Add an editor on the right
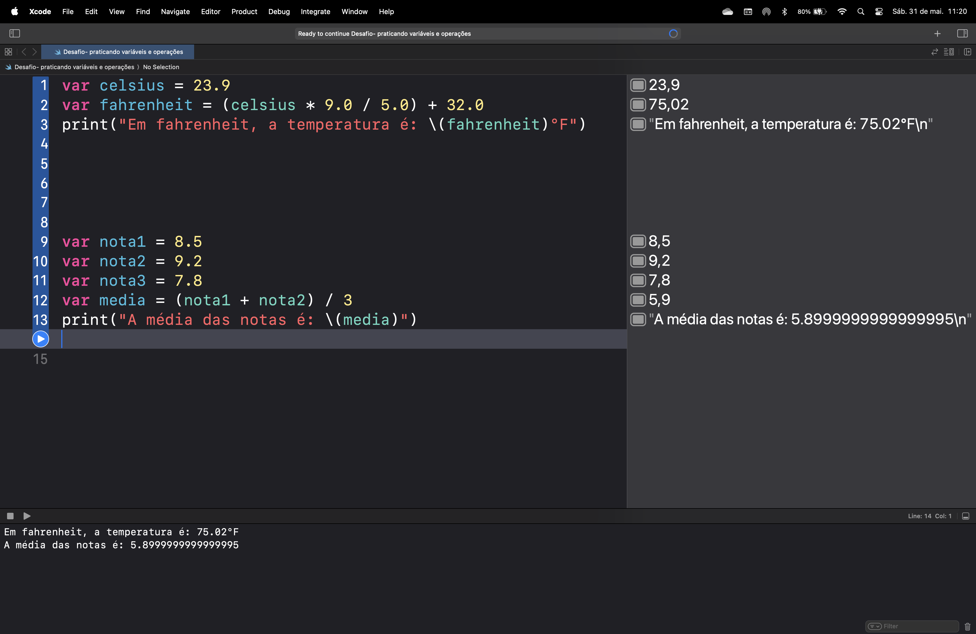 [967, 52]
